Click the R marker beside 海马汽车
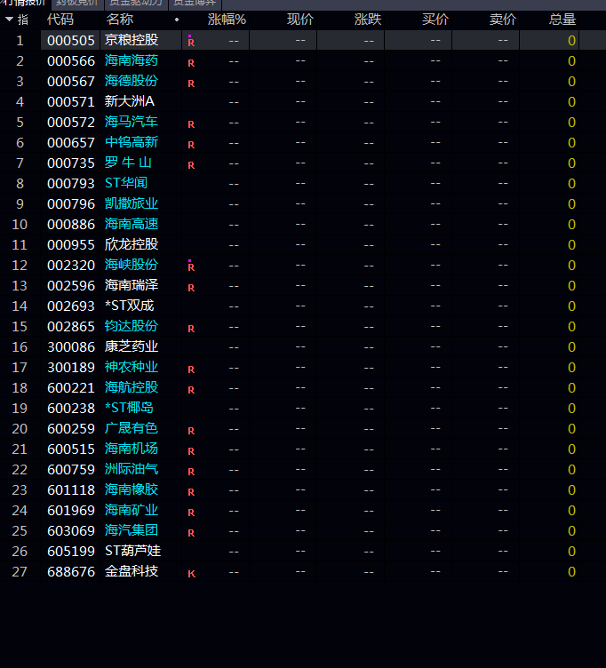This screenshot has width=606, height=668. [191, 124]
